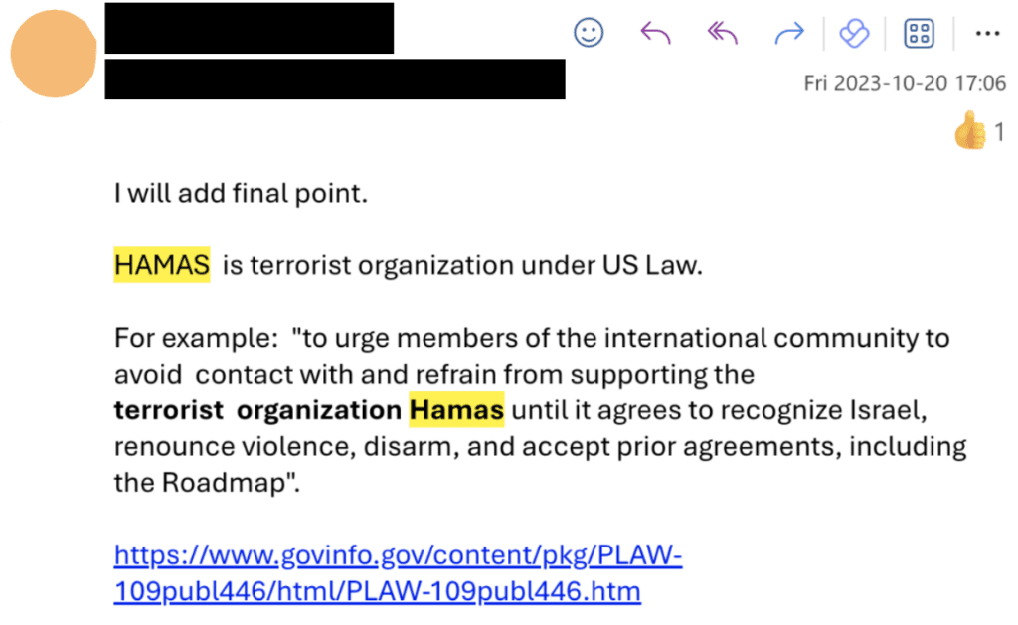
Task: Select the redacted sender name bar
Action: click(x=250, y=28)
